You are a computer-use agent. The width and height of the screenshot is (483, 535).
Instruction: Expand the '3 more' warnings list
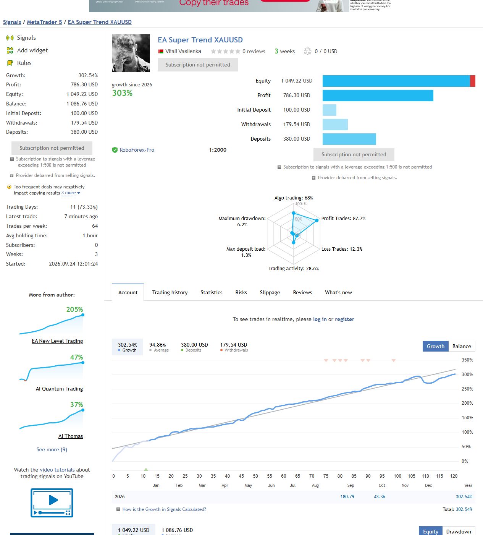coord(71,193)
